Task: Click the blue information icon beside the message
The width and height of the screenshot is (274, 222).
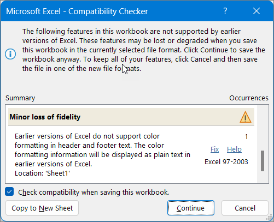Action: click(x=10, y=54)
